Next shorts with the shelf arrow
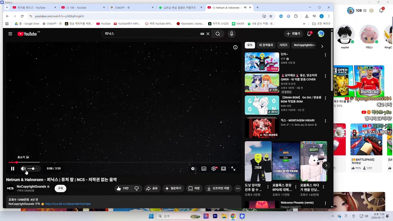The height and width of the screenshot is (221, 393). (x=326, y=165)
